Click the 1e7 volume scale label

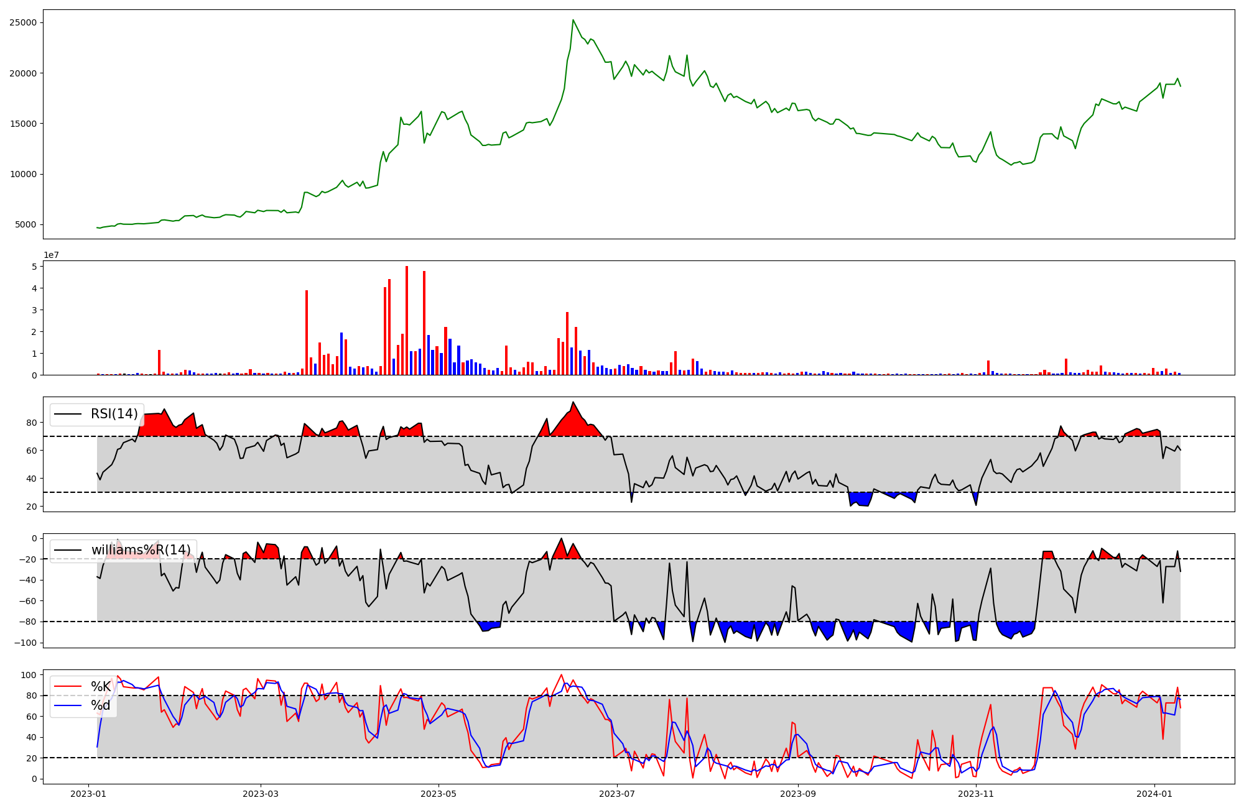click(51, 255)
